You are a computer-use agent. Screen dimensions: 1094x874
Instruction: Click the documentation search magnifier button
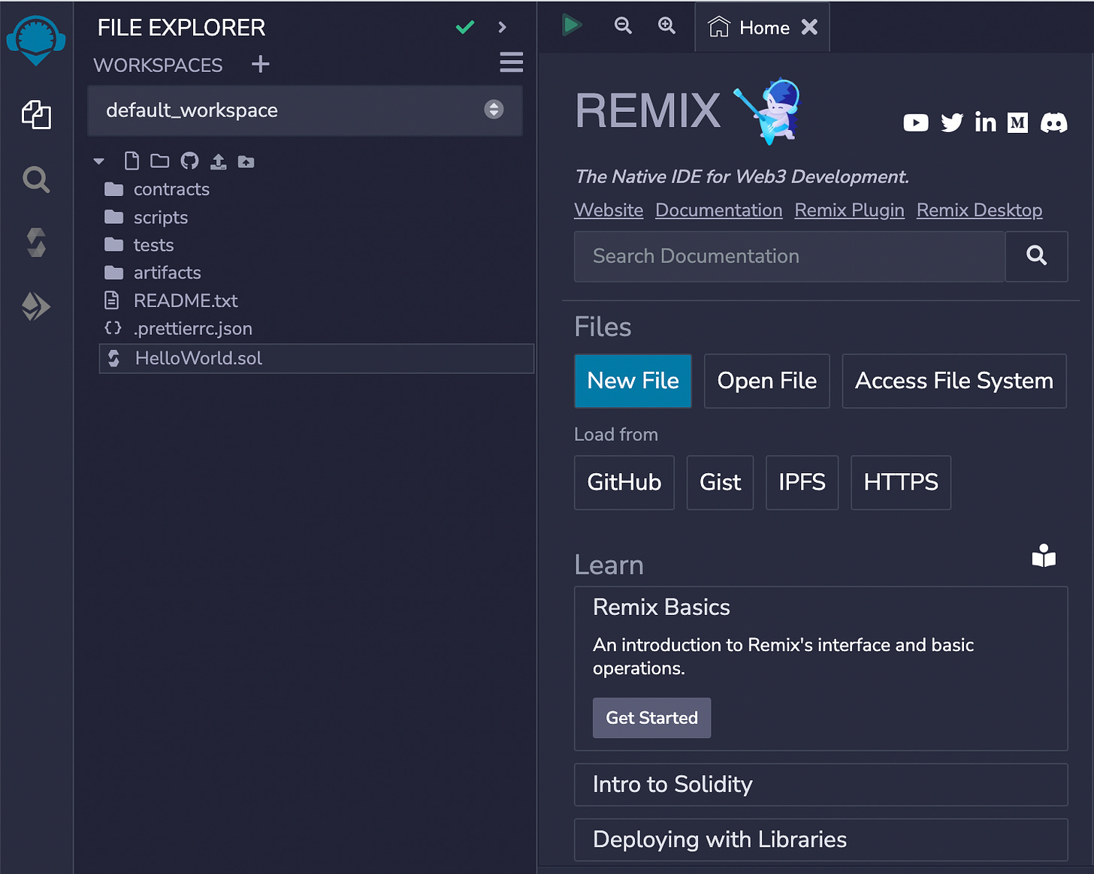(1037, 257)
